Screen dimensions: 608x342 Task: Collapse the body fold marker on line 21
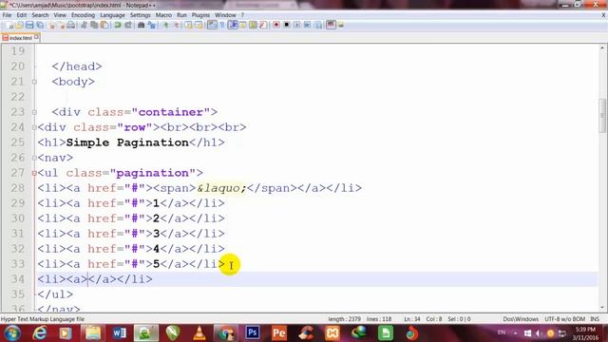coord(34,82)
